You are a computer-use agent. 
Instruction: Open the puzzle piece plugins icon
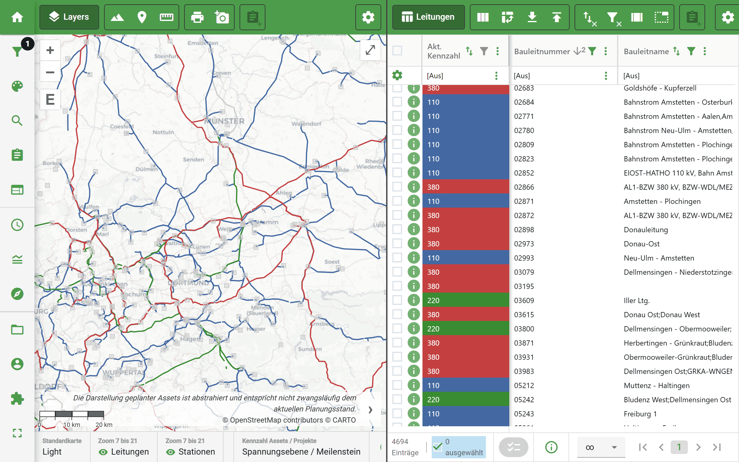[17, 399]
